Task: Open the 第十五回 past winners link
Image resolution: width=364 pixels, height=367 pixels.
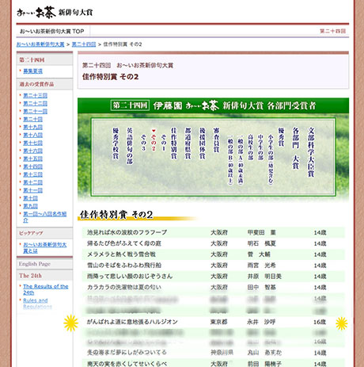Action: pyautogui.click(x=33, y=159)
